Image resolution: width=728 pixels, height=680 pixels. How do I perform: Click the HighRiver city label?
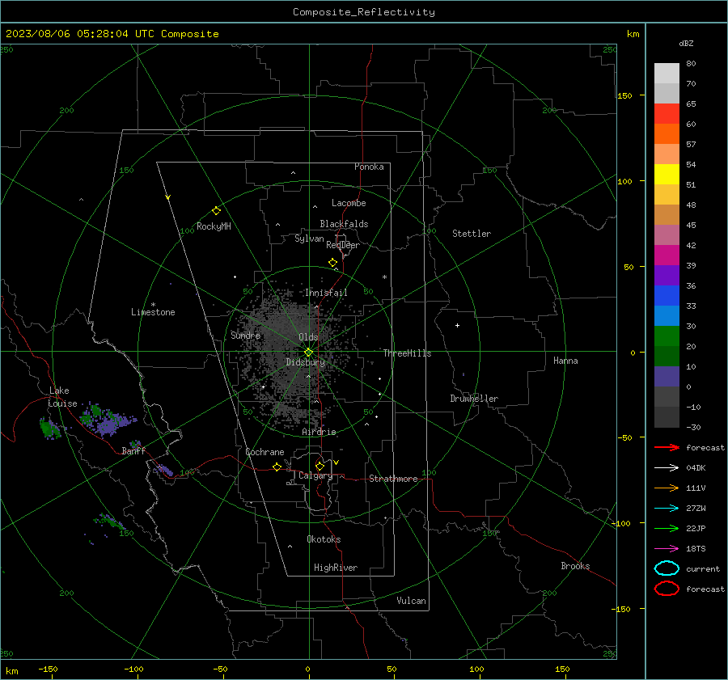click(336, 568)
